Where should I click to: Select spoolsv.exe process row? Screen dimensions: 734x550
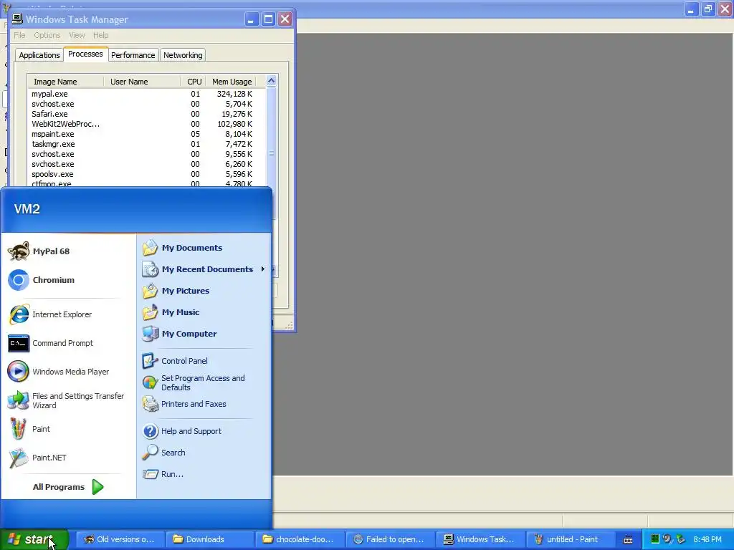146,174
